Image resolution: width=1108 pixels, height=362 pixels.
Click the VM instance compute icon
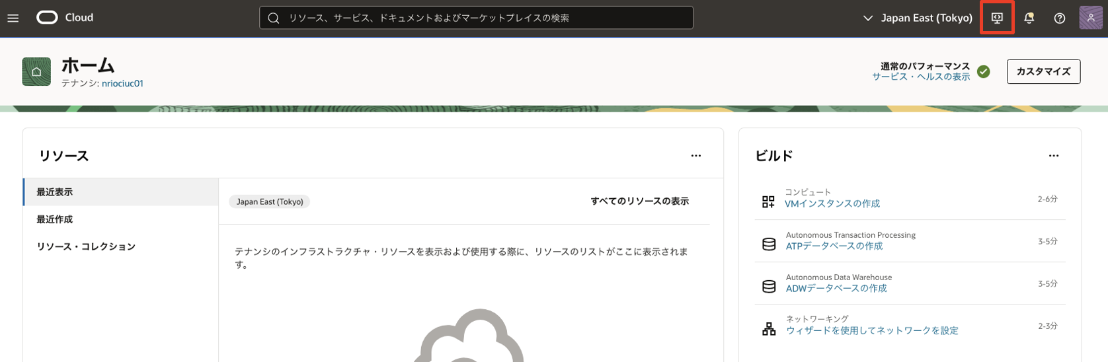[768, 202]
